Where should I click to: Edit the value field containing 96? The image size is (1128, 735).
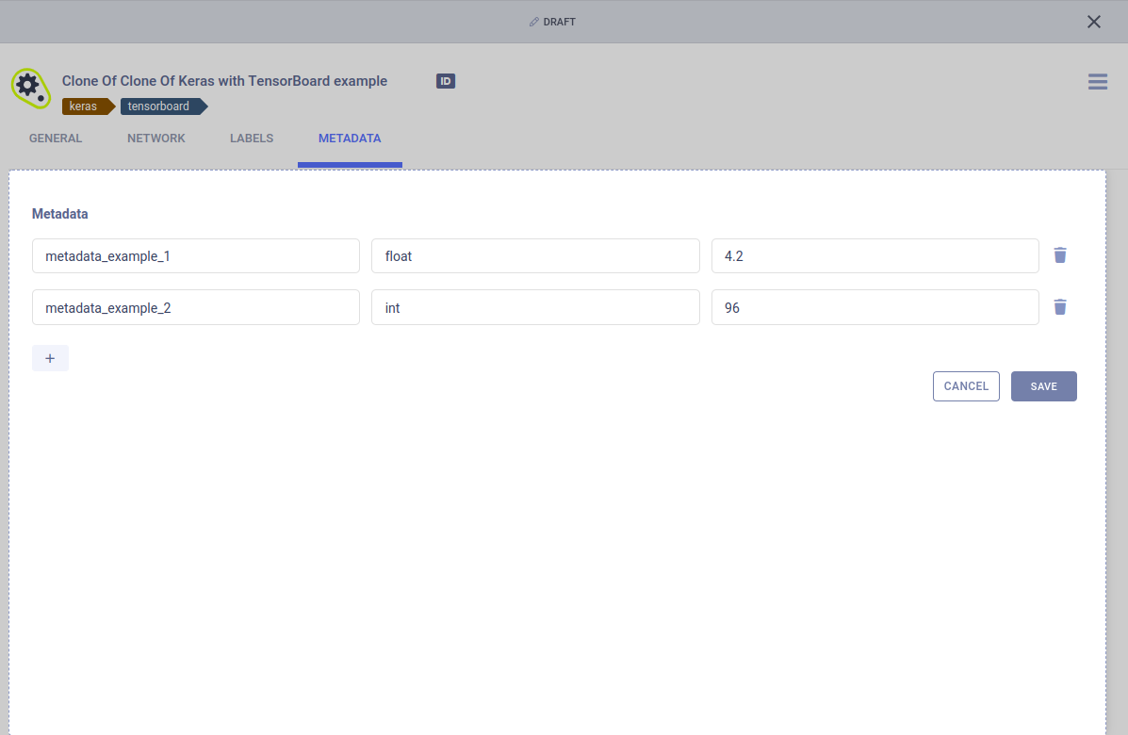874,307
